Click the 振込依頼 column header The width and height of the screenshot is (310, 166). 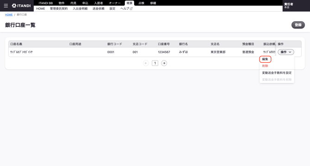click(269, 44)
